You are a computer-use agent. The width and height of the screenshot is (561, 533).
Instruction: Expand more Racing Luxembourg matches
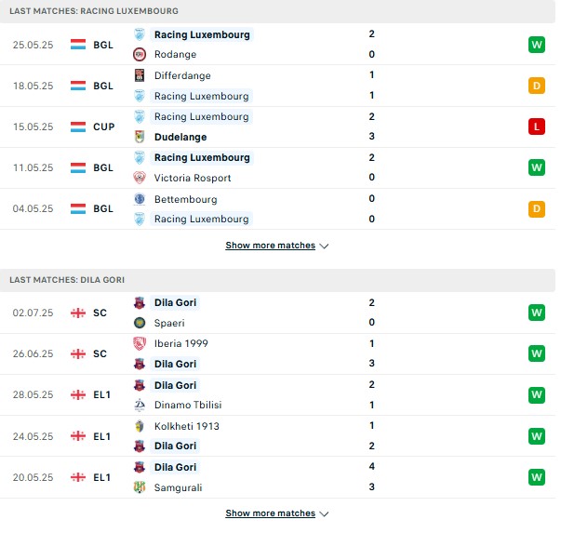(x=276, y=246)
